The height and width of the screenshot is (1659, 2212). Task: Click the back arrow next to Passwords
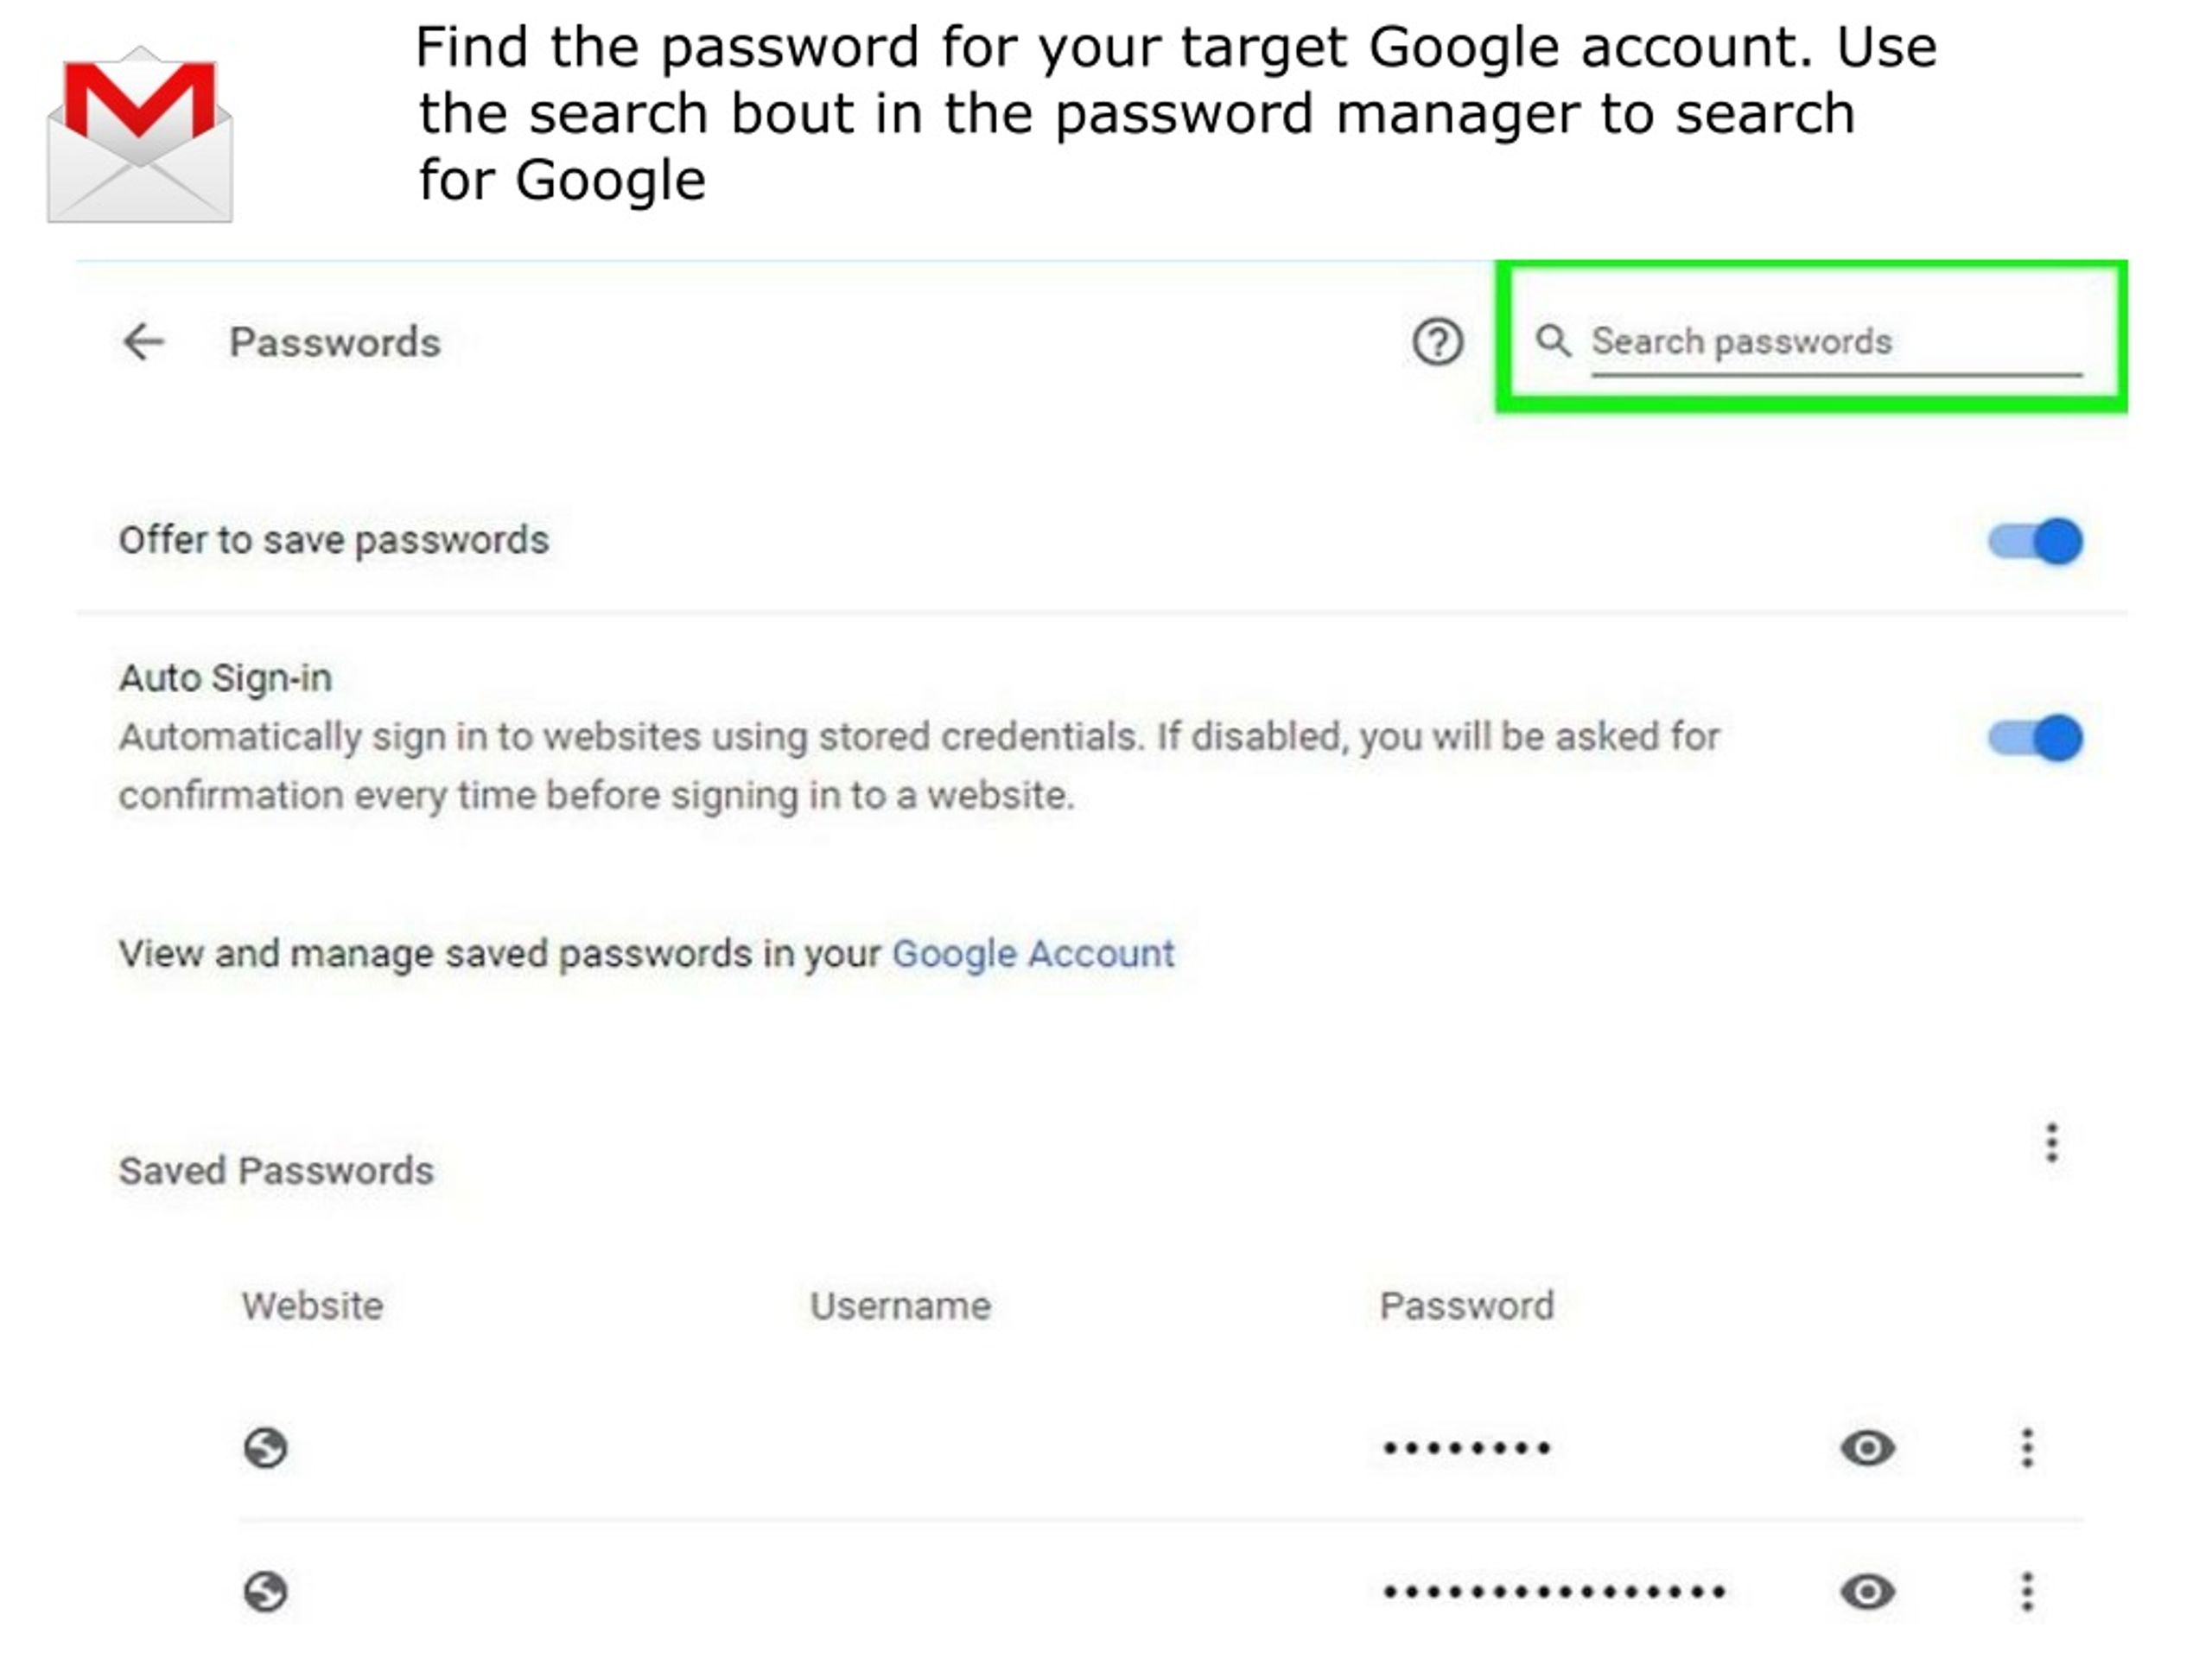(143, 342)
